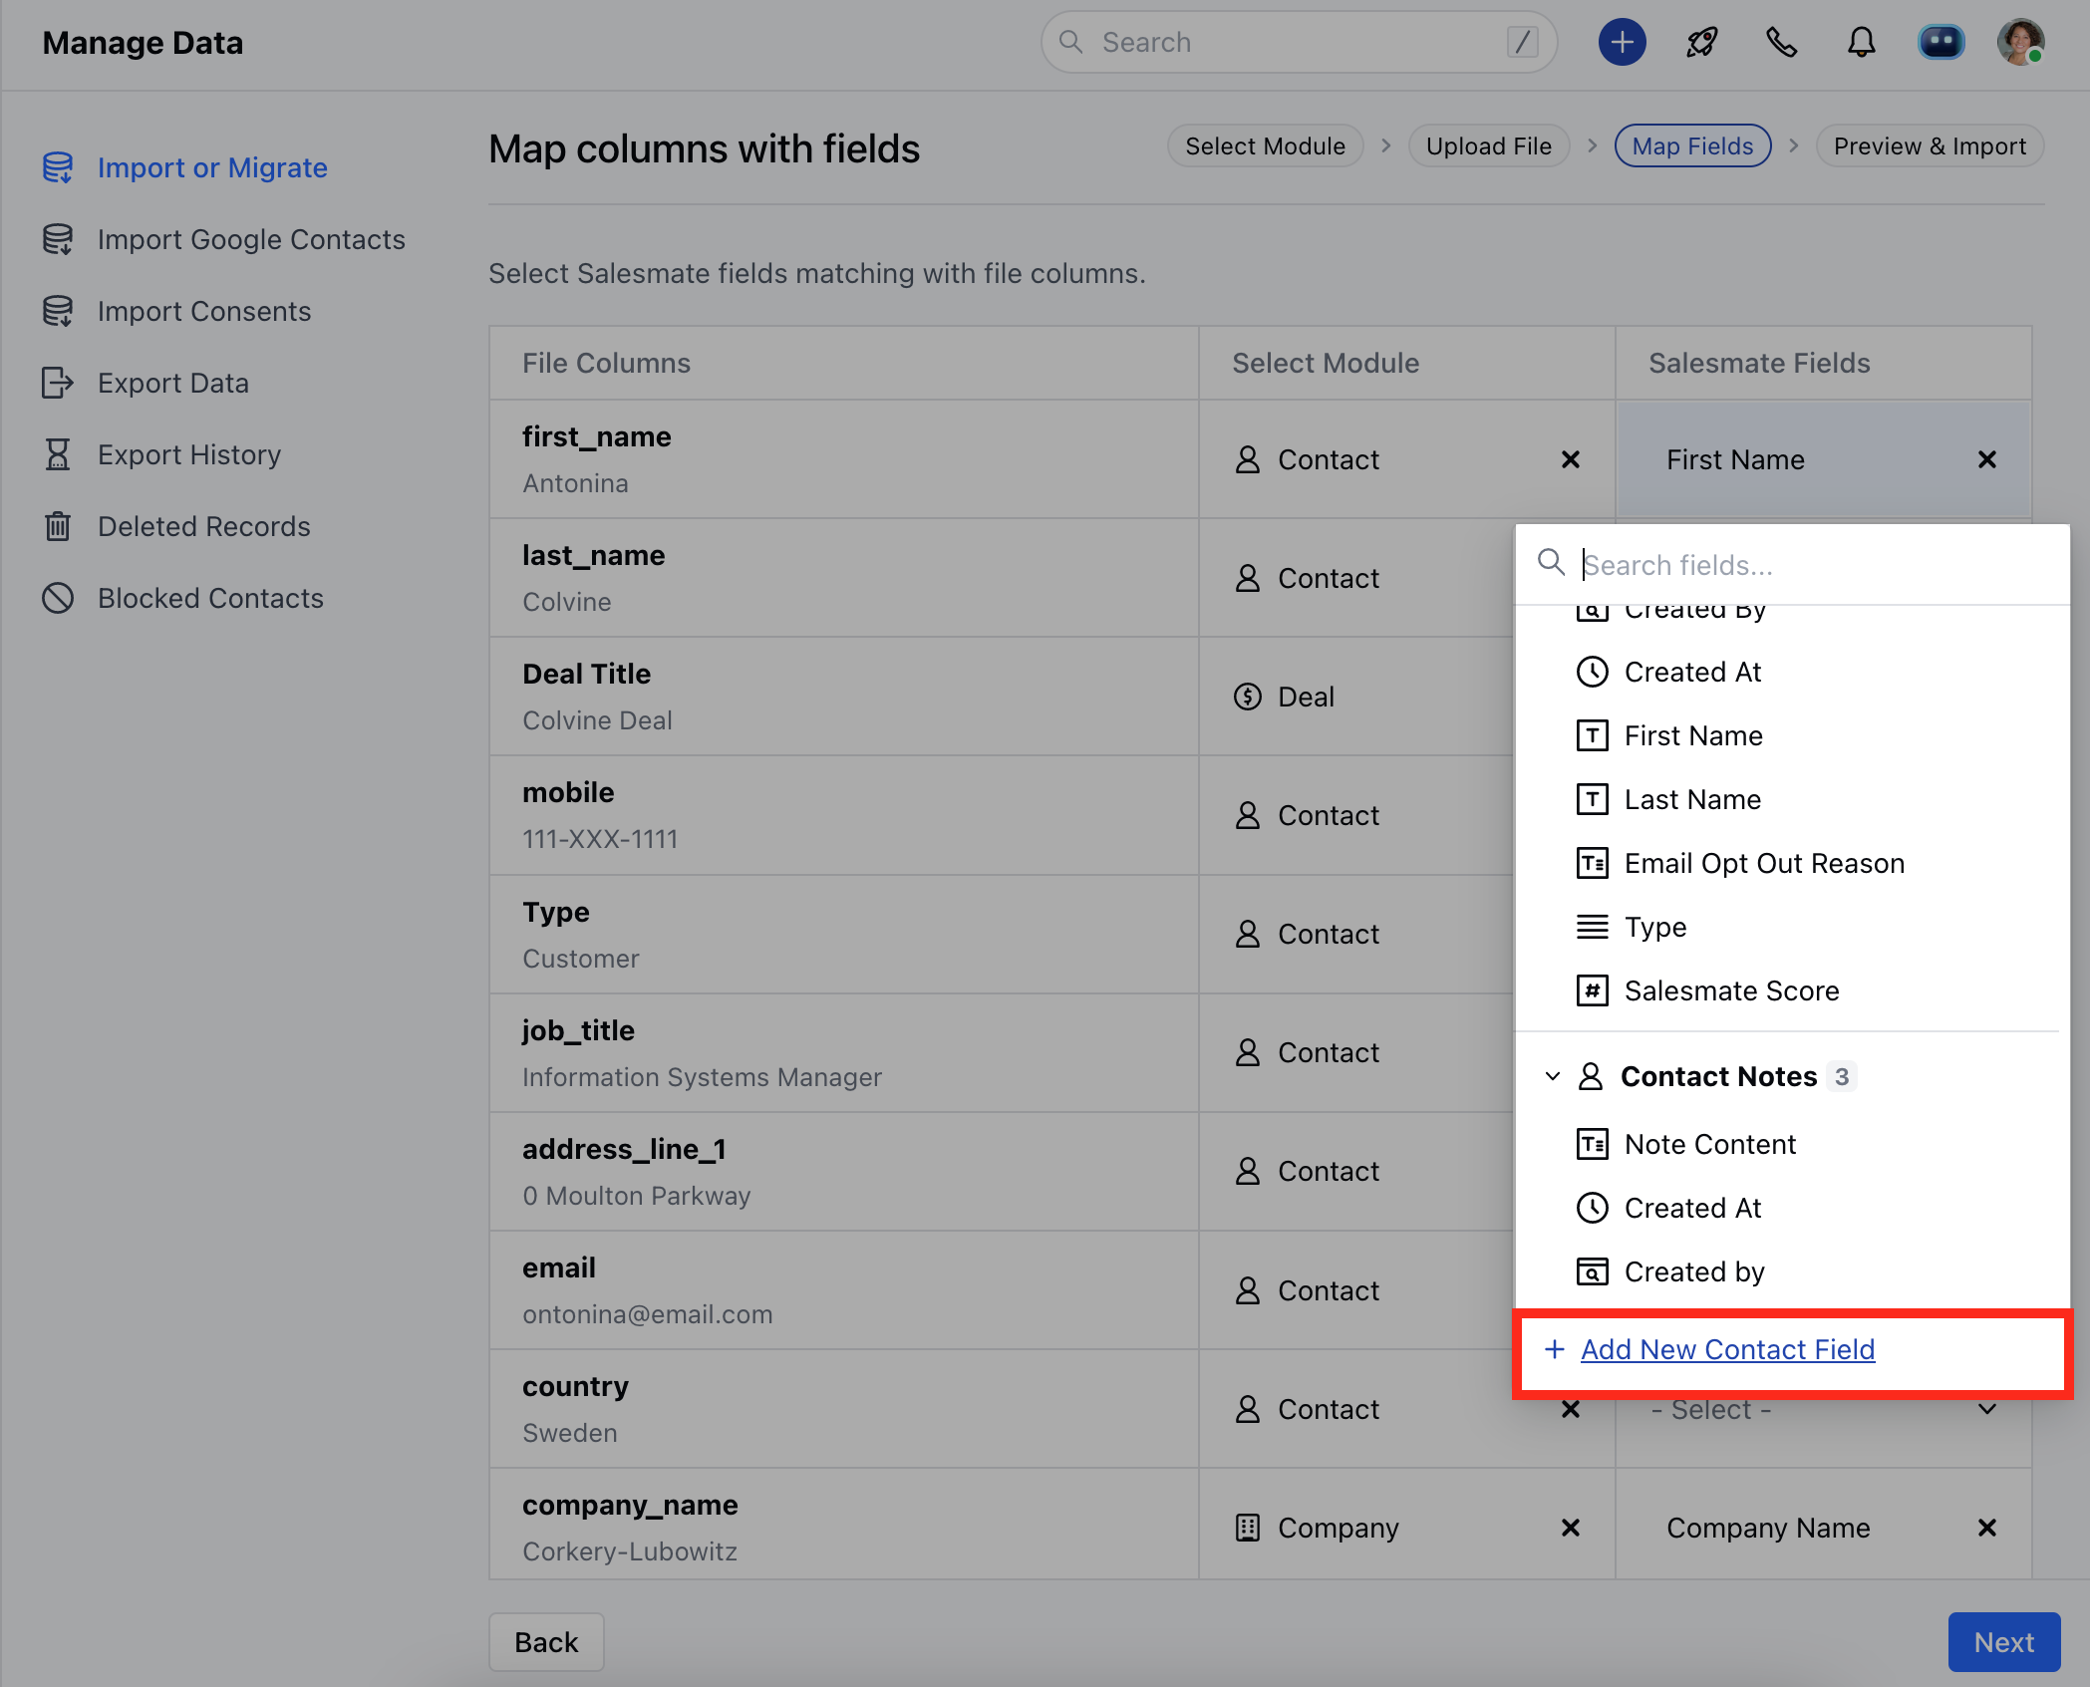The image size is (2090, 1687).
Task: Open the phone dialer icon
Action: (1781, 42)
